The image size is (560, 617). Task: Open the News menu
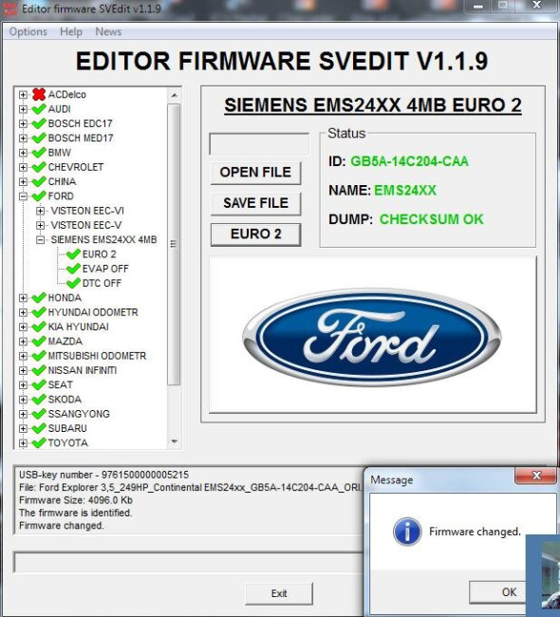click(108, 31)
